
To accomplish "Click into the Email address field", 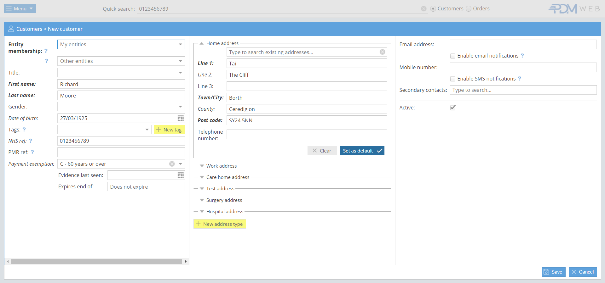I will click(x=523, y=44).
